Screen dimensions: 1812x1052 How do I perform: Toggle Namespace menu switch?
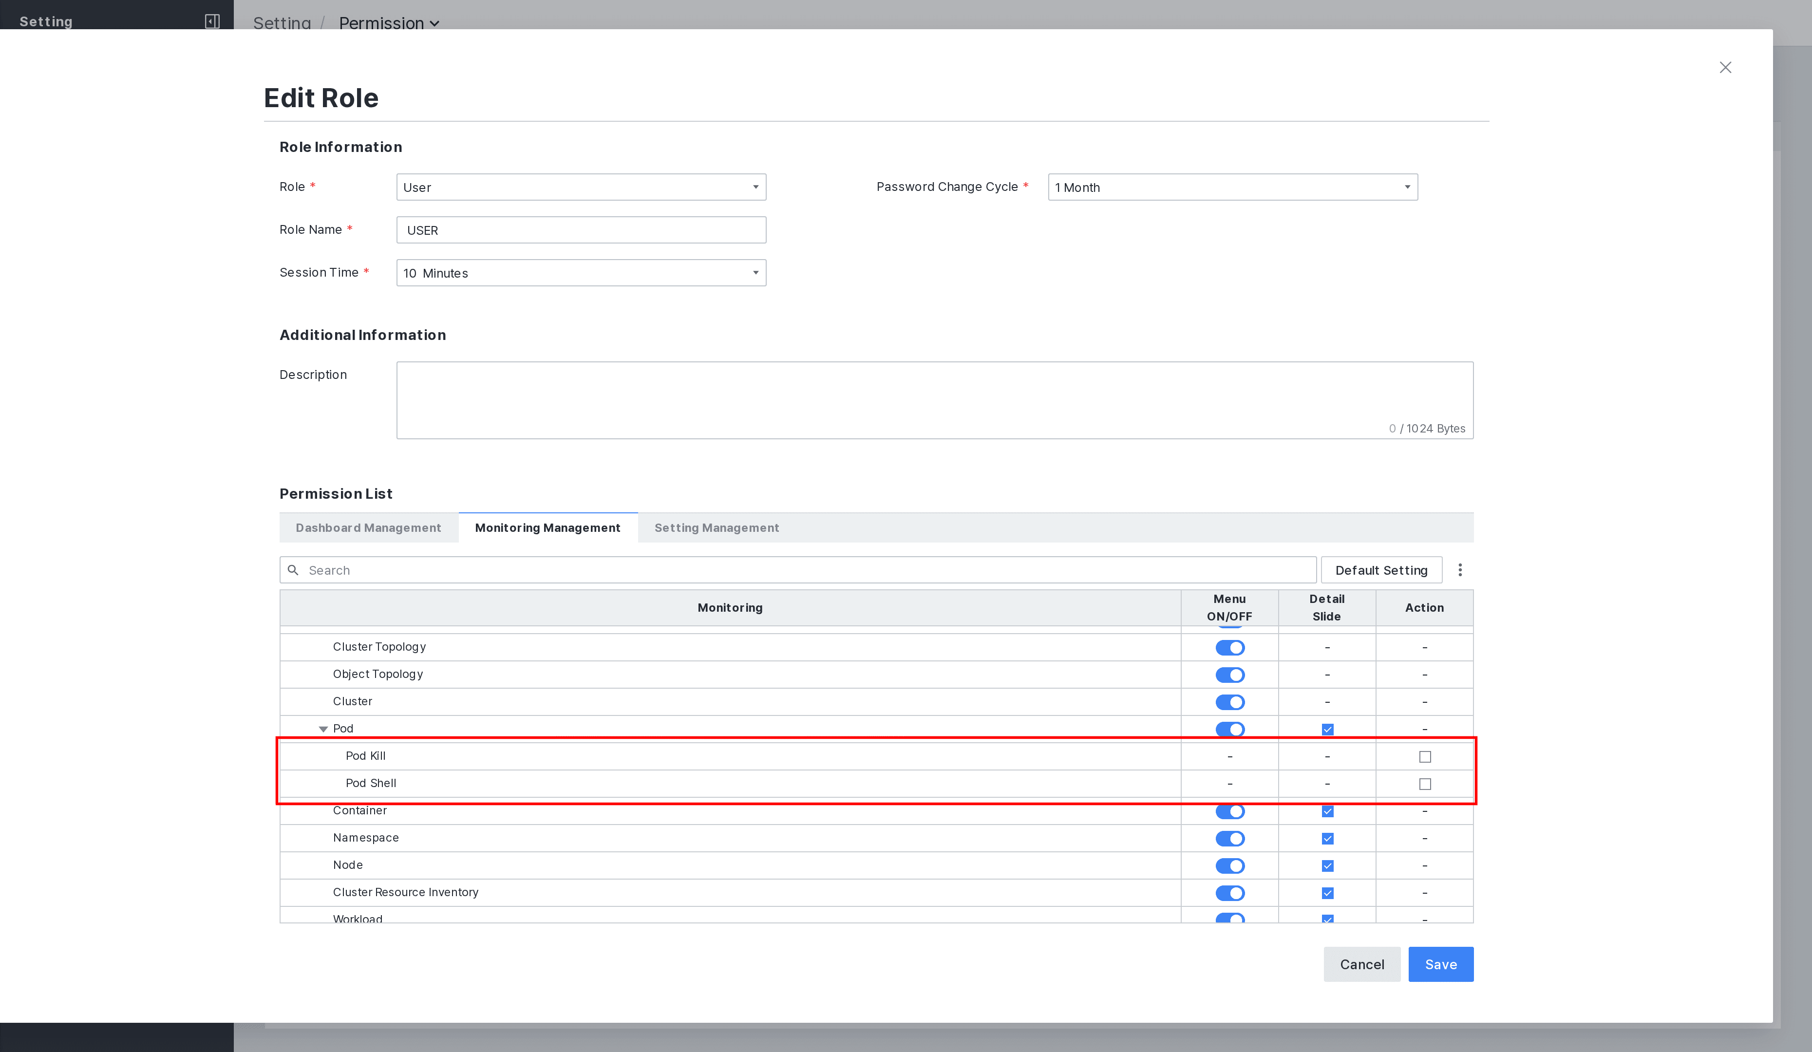click(x=1230, y=839)
